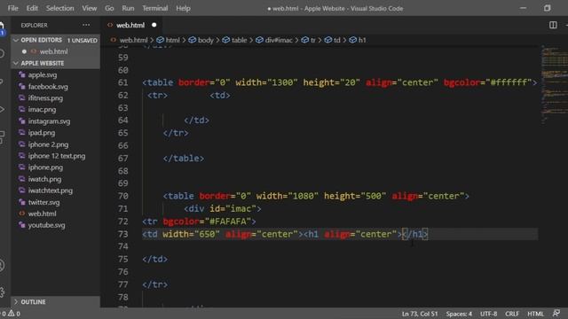Open youtube.svg in the explorer
Viewport: 568px width, 319px height.
coord(55,225)
